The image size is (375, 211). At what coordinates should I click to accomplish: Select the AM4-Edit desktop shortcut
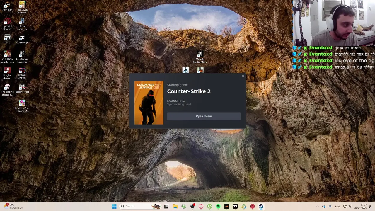(7, 6)
